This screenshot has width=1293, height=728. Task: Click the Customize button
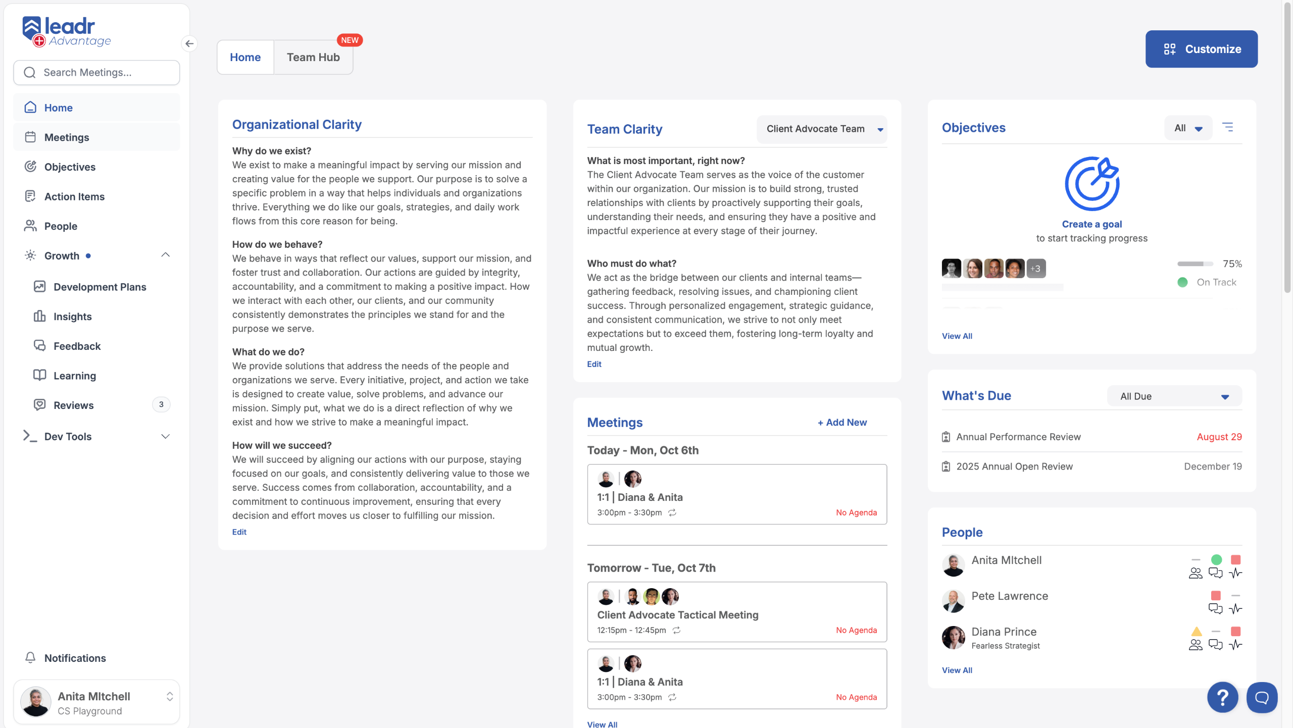pyautogui.click(x=1201, y=49)
